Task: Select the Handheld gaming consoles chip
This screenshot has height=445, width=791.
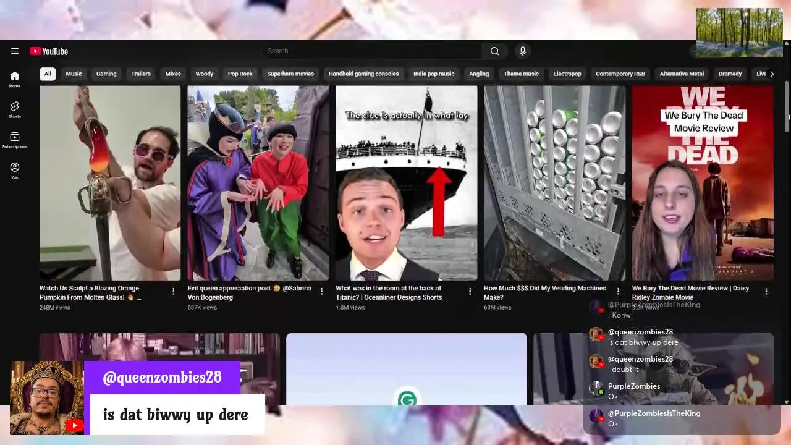Action: point(363,74)
